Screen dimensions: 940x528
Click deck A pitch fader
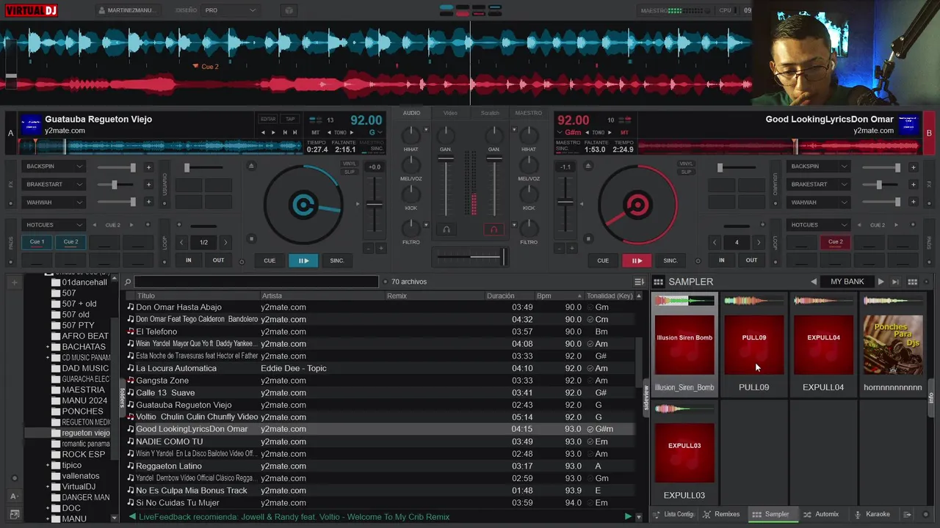click(375, 203)
